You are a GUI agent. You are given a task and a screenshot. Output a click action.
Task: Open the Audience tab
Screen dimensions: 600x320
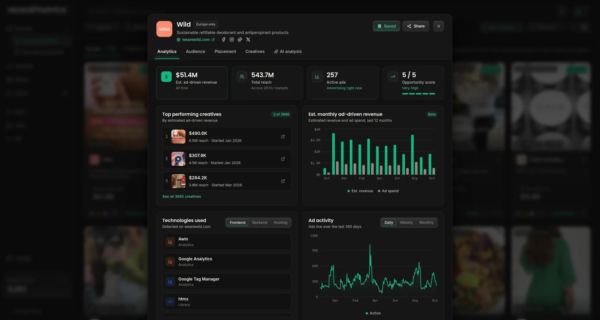[195, 51]
